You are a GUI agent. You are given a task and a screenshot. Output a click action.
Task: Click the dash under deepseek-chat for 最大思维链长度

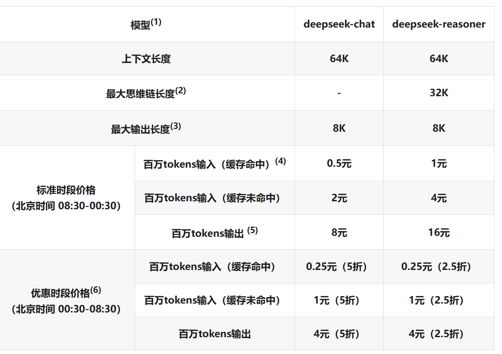339,93
